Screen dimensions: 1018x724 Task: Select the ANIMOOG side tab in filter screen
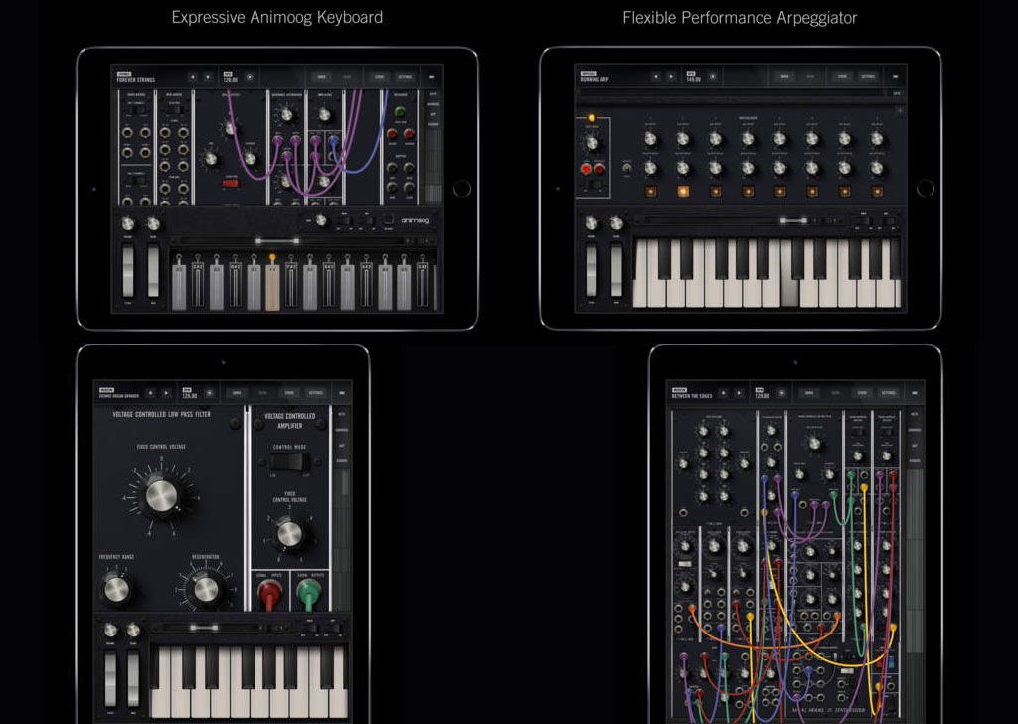click(342, 430)
